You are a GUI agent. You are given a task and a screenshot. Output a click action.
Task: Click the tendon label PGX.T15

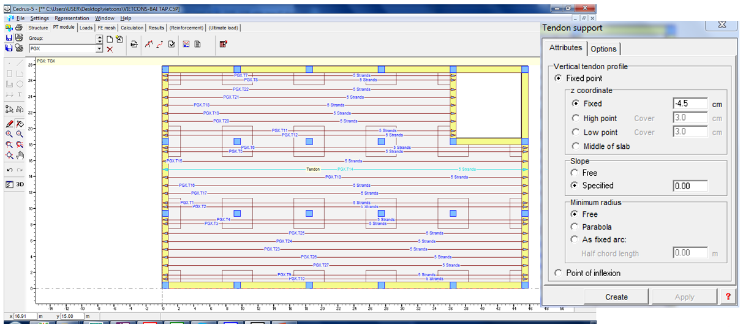click(x=175, y=161)
